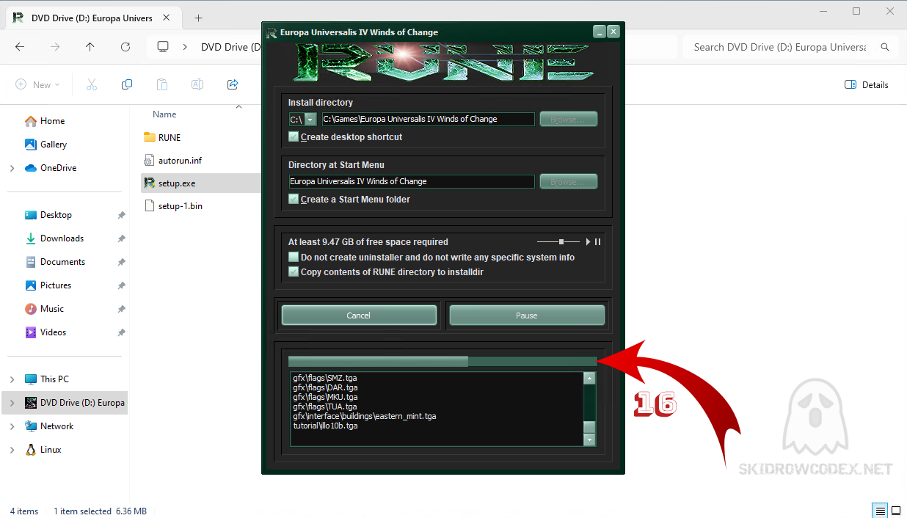Click file log scrollbar down arrow

click(x=589, y=439)
